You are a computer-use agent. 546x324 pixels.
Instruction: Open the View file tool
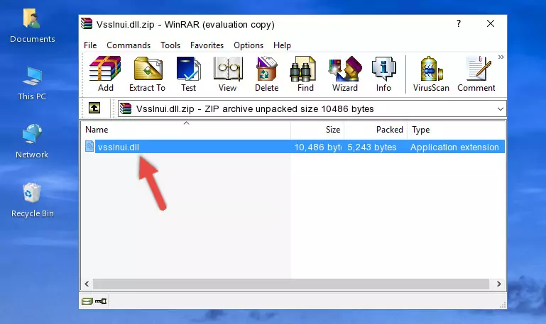pos(228,74)
